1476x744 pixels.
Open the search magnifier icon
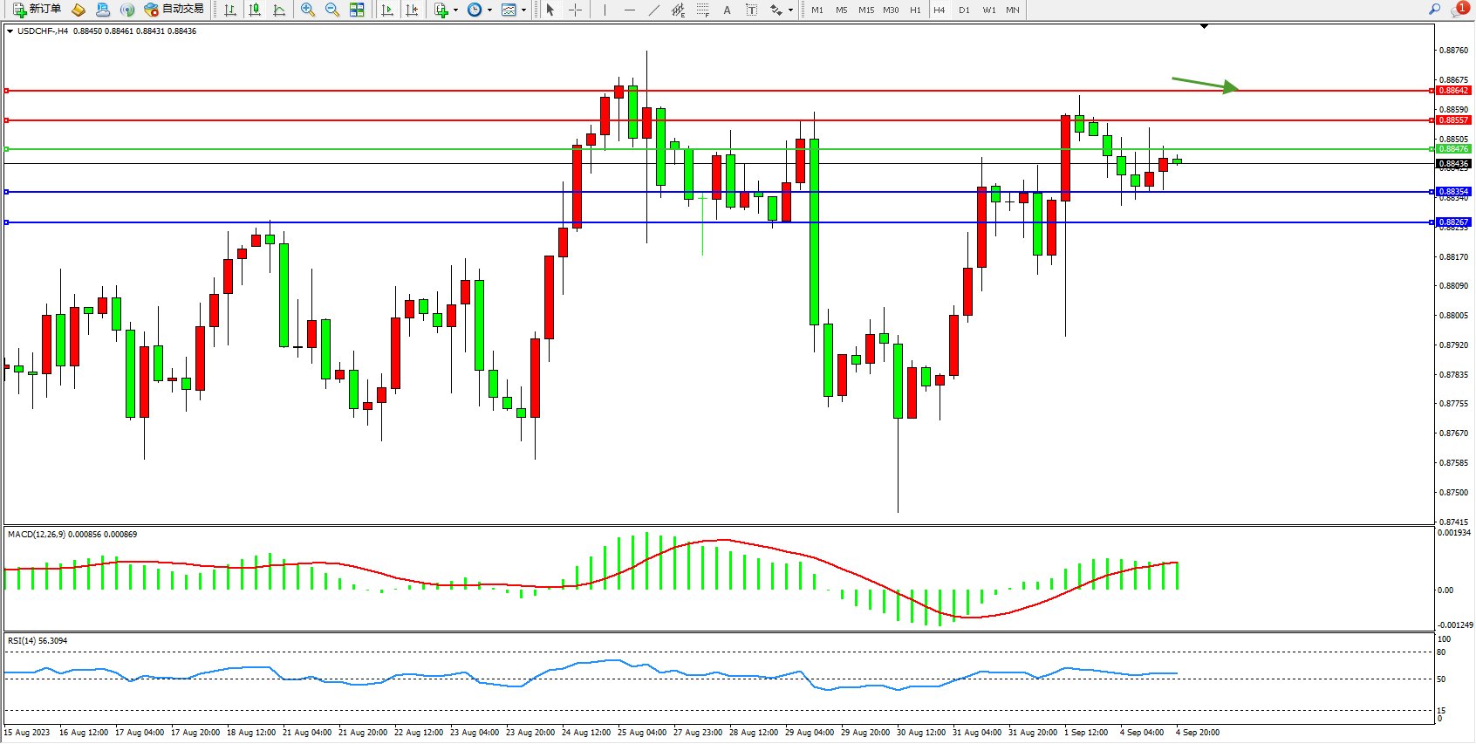[1434, 10]
